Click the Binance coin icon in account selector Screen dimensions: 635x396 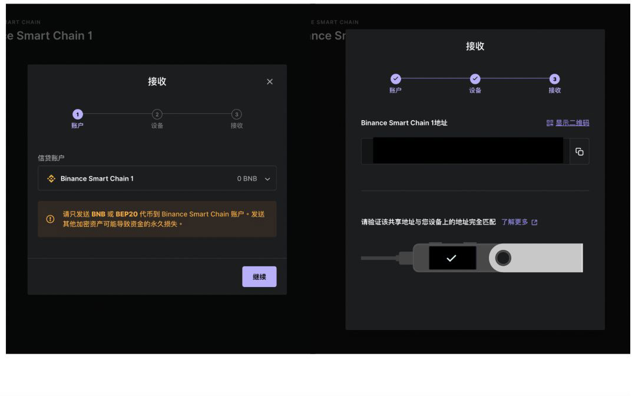point(52,178)
